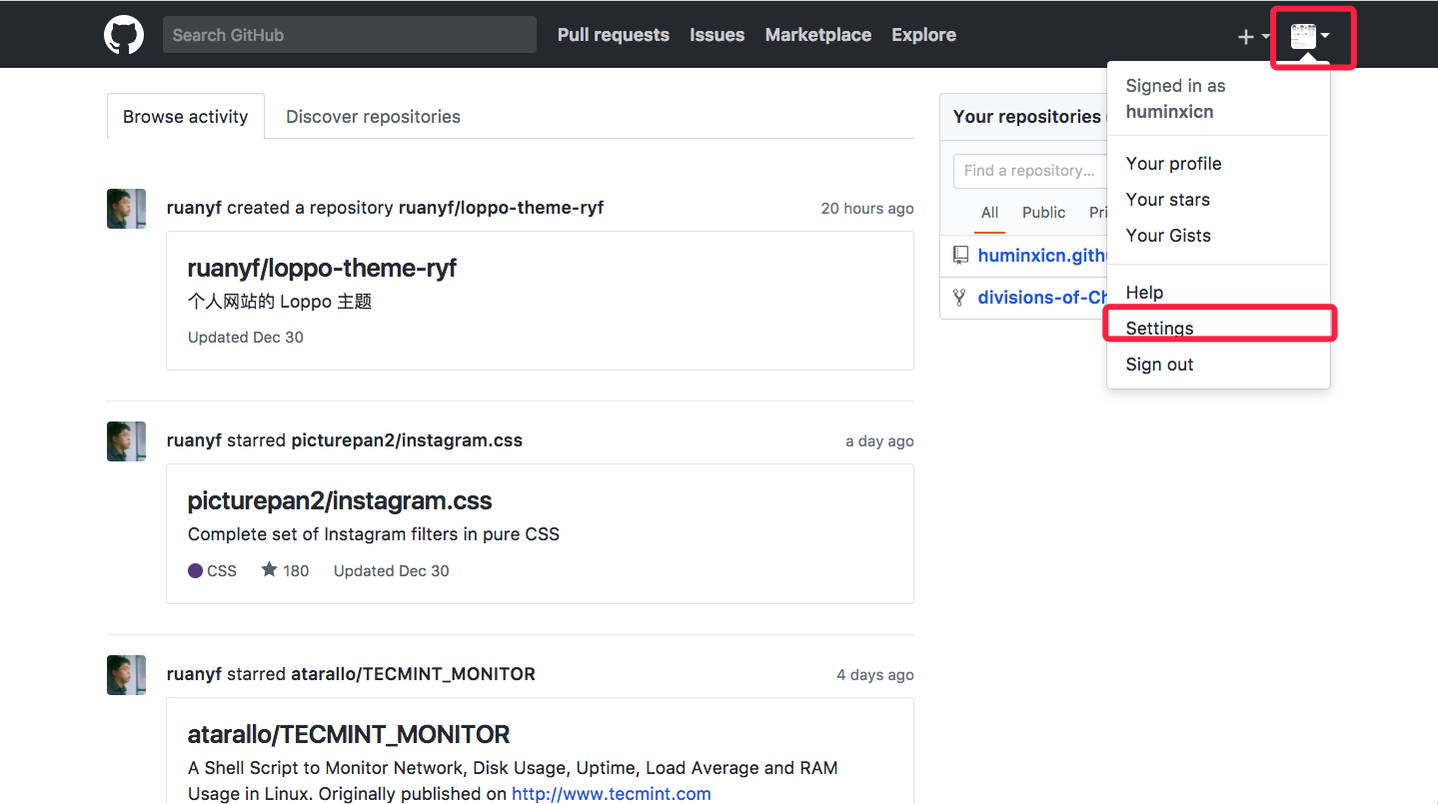Click ruanyf avatar beside TECMINT_MONITOR event
The height and width of the screenshot is (804, 1438).
126,674
